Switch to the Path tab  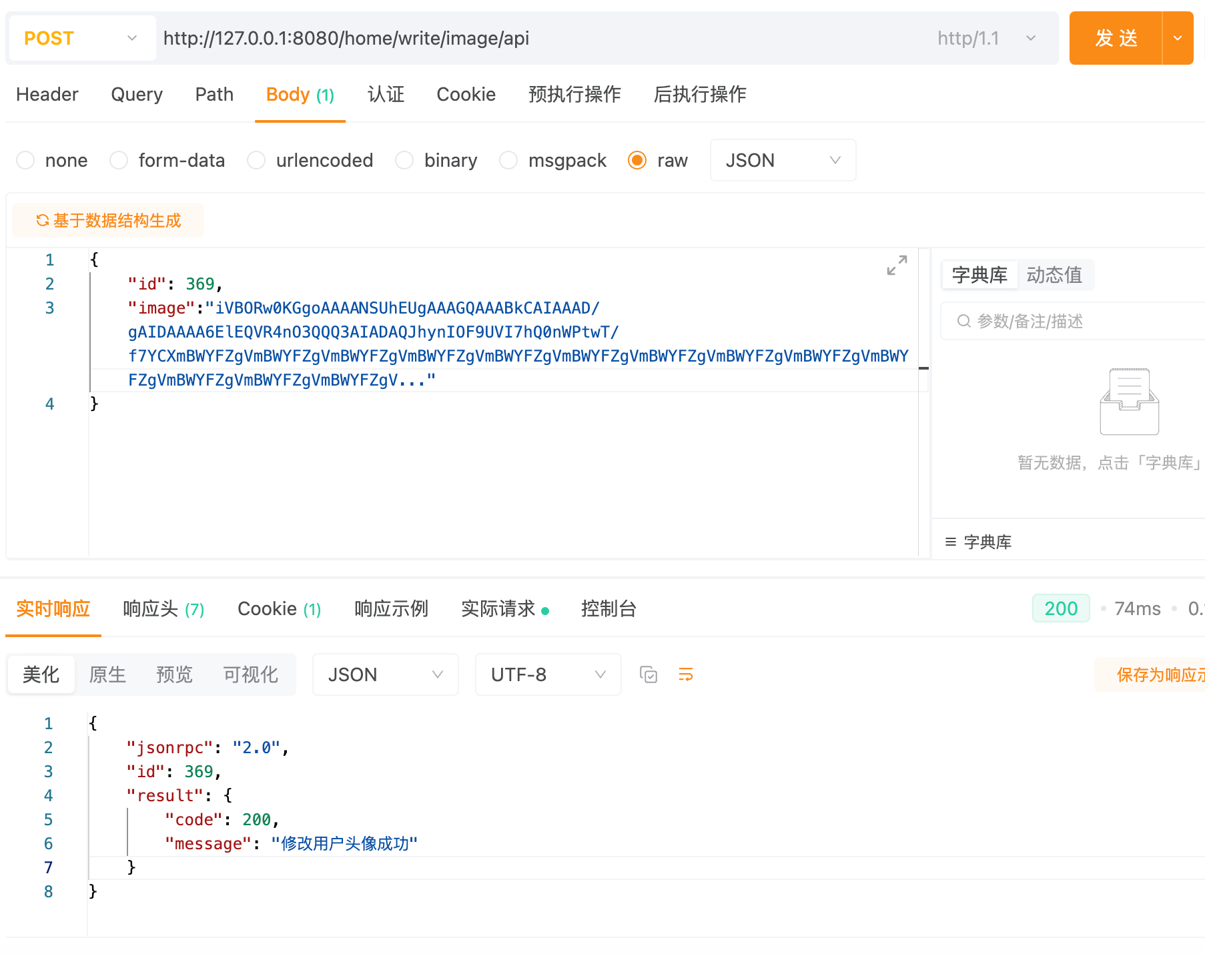[x=214, y=95]
